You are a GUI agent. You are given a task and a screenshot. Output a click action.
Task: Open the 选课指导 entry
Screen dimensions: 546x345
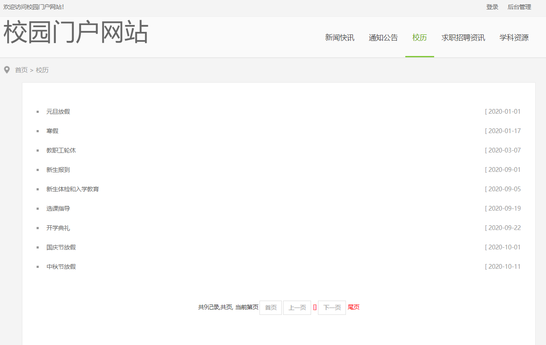58,208
